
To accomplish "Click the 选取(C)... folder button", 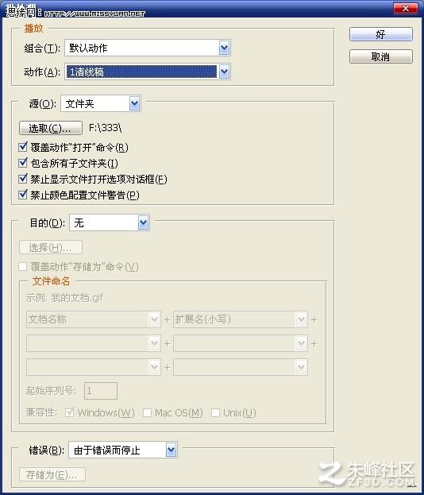I will tap(51, 128).
